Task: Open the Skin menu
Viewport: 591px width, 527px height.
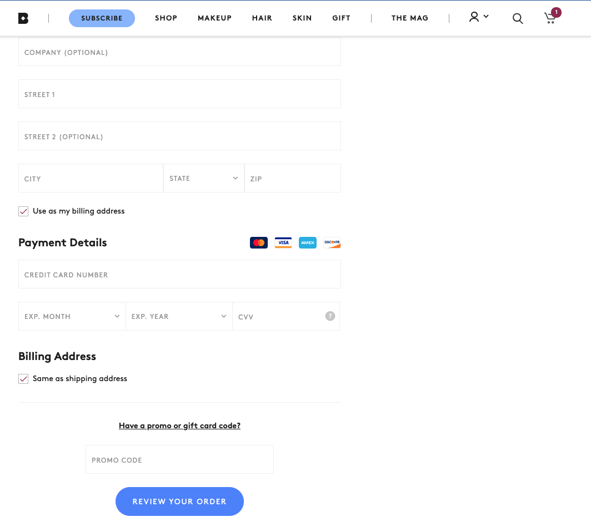Action: tap(302, 18)
